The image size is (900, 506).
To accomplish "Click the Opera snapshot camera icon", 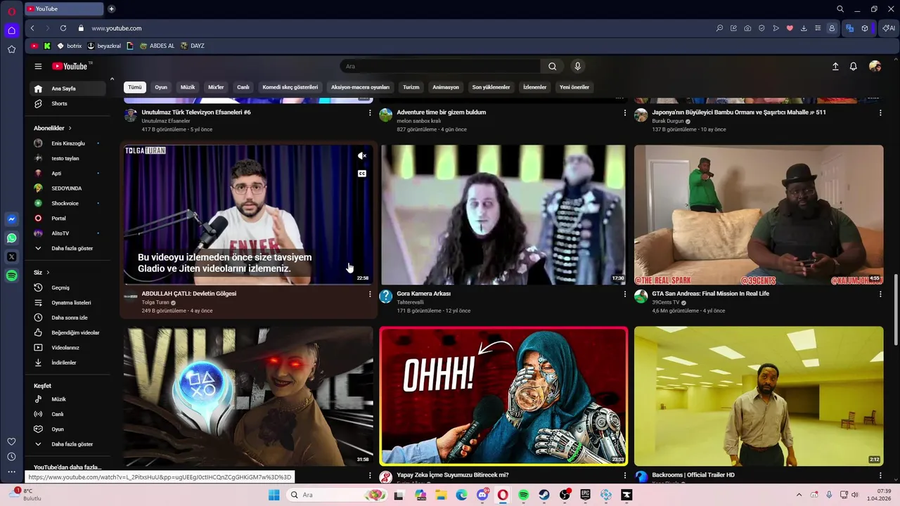I will click(747, 28).
